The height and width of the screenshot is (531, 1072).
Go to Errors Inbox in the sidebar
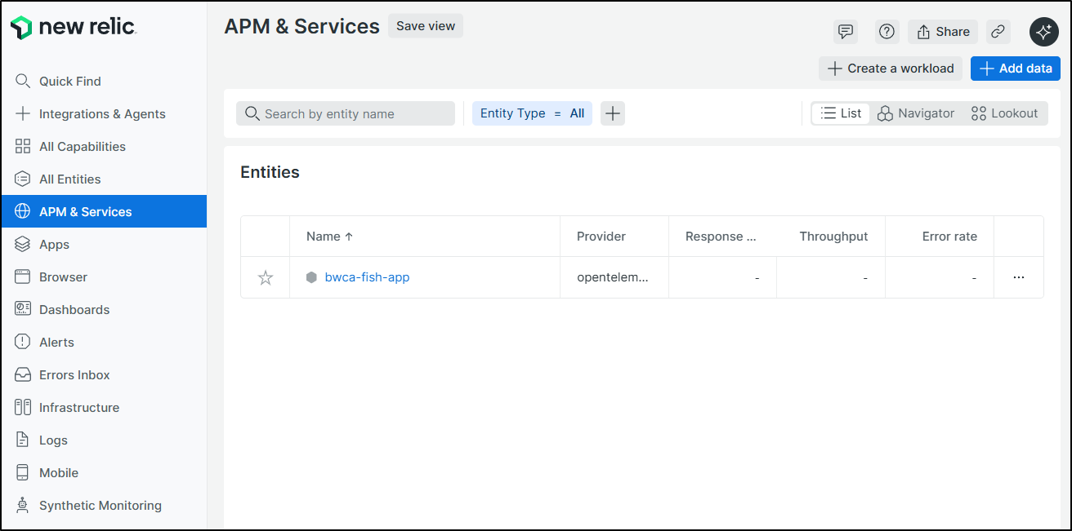point(74,375)
